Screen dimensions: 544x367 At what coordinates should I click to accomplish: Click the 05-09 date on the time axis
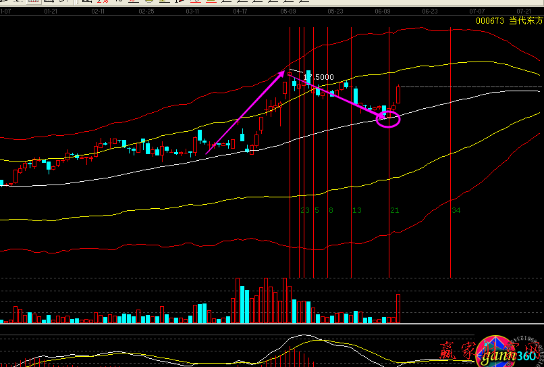click(x=289, y=12)
